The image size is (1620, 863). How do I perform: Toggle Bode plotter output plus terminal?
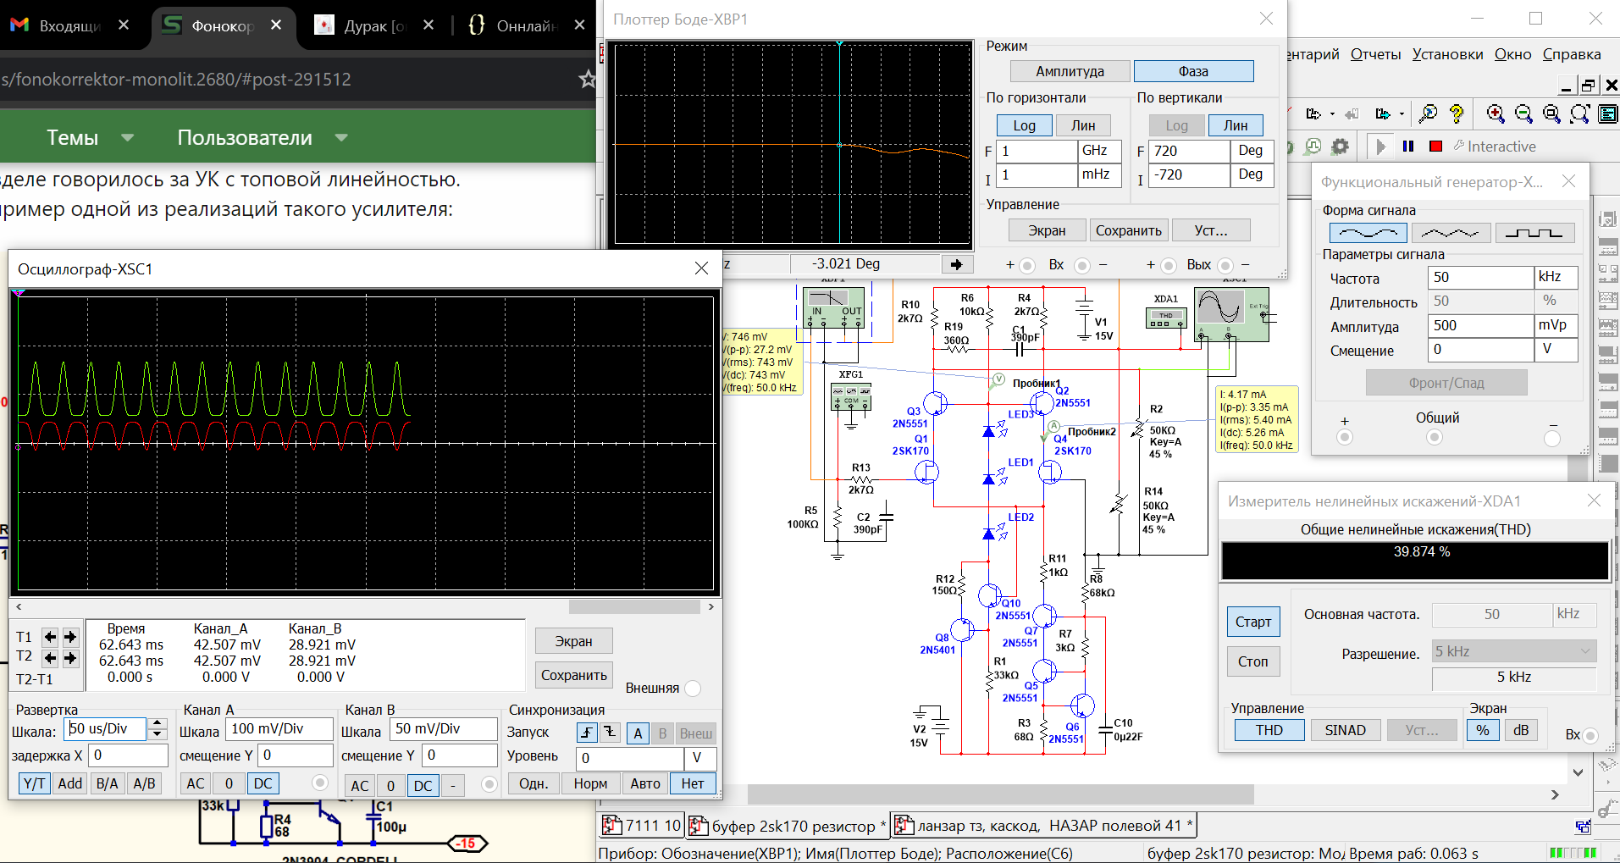(x=1169, y=266)
